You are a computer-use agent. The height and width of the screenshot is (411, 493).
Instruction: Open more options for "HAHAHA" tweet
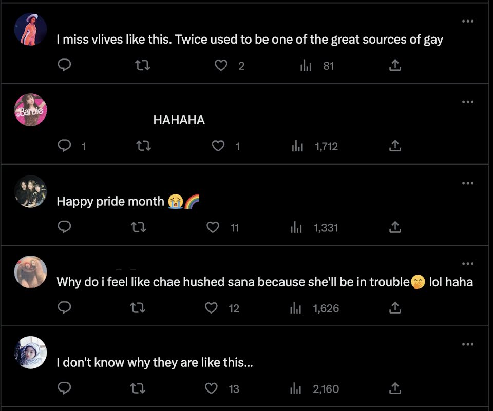(468, 102)
